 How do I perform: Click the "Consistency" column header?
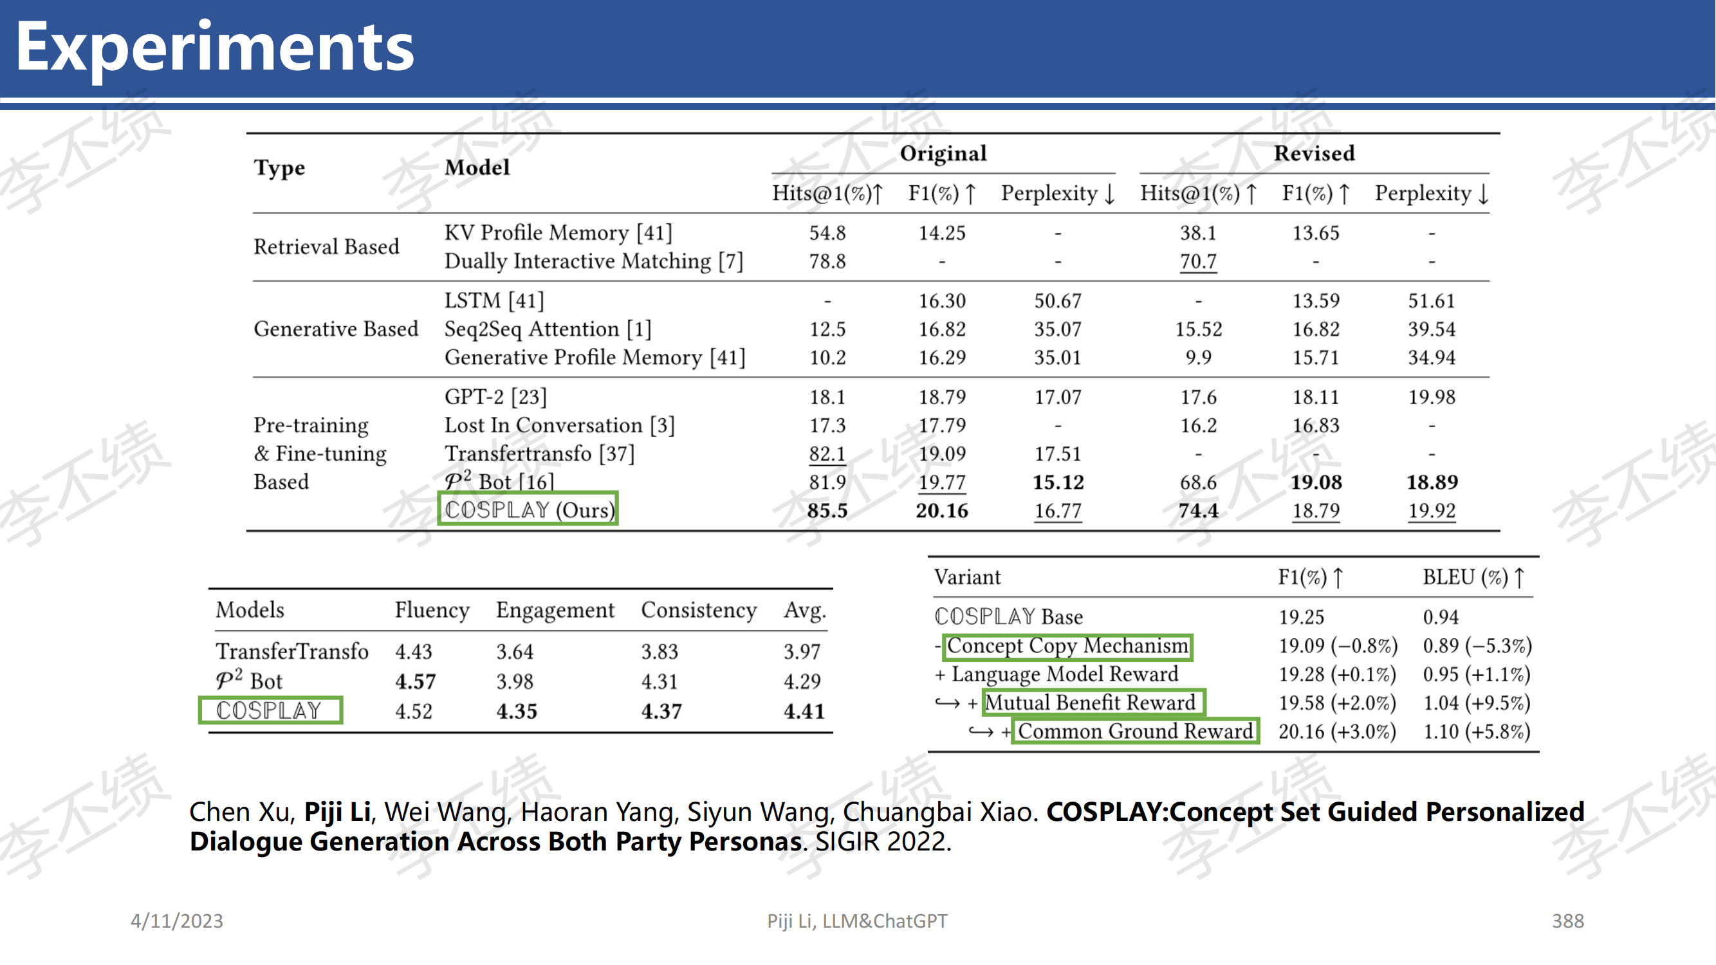click(699, 610)
